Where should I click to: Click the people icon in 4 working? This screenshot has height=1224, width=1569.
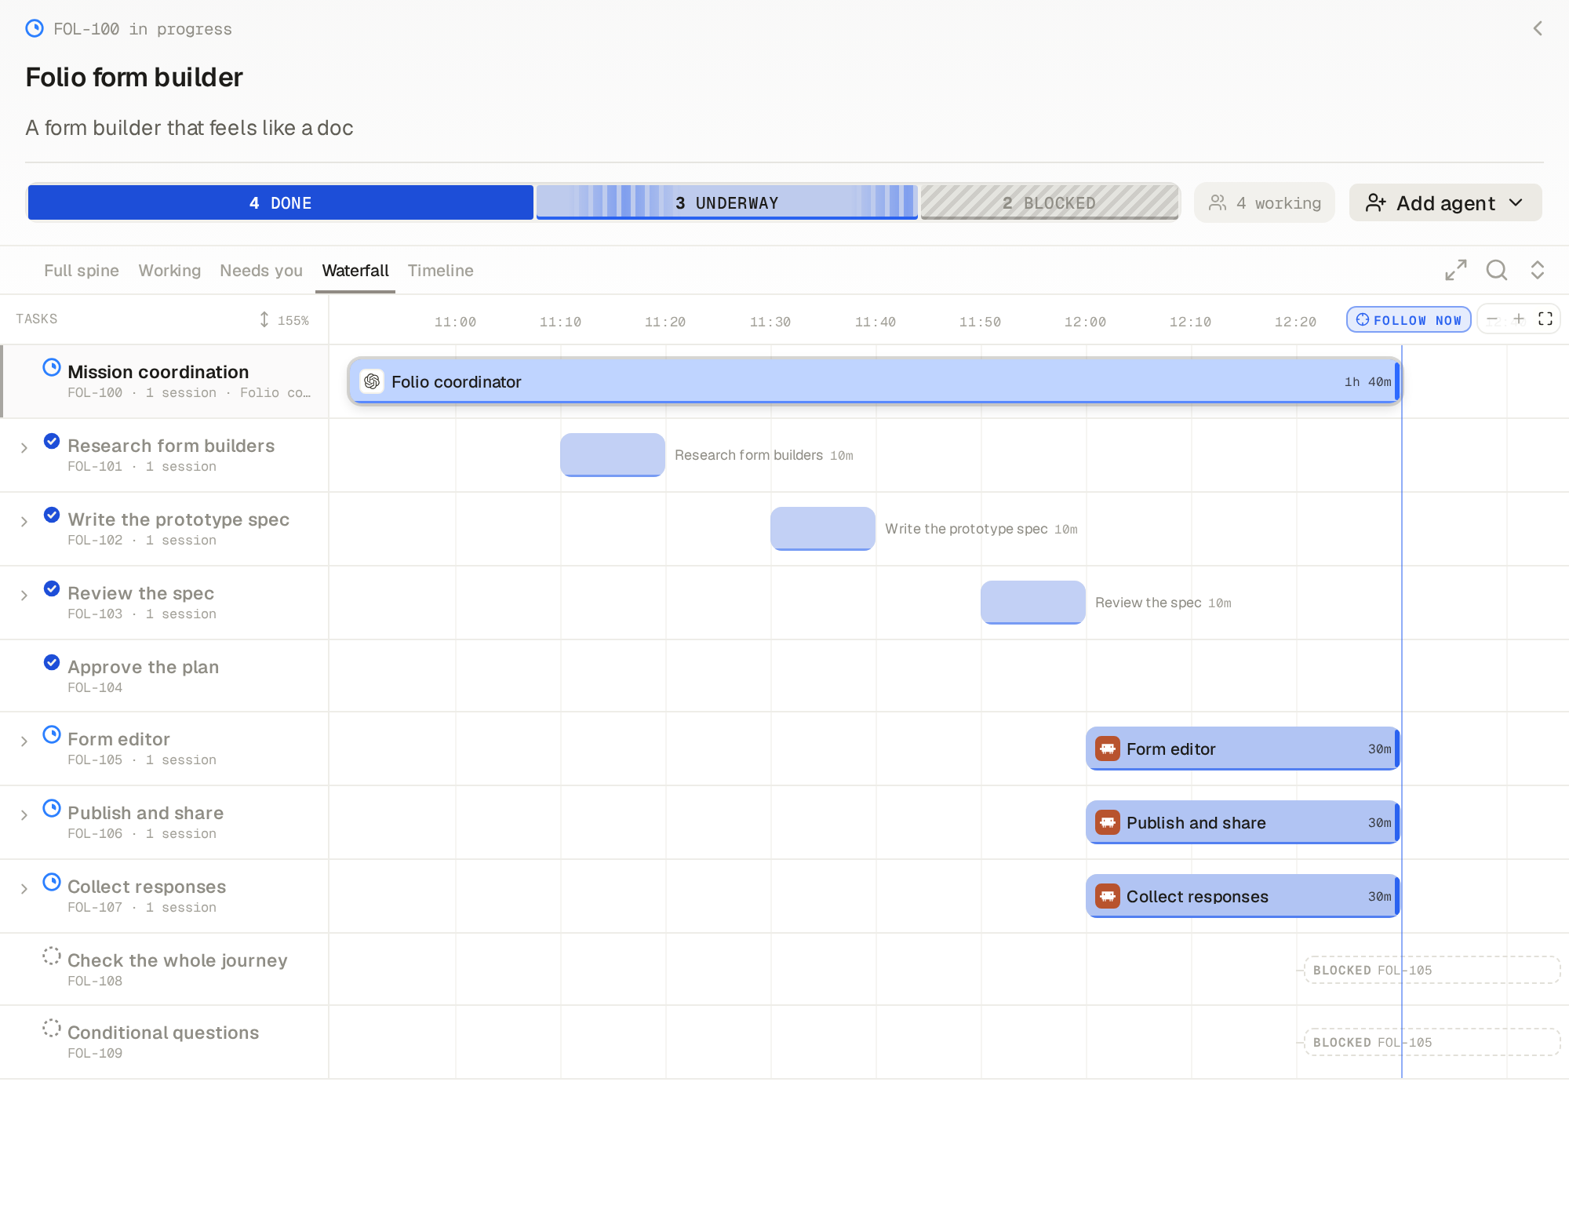pos(1218,202)
